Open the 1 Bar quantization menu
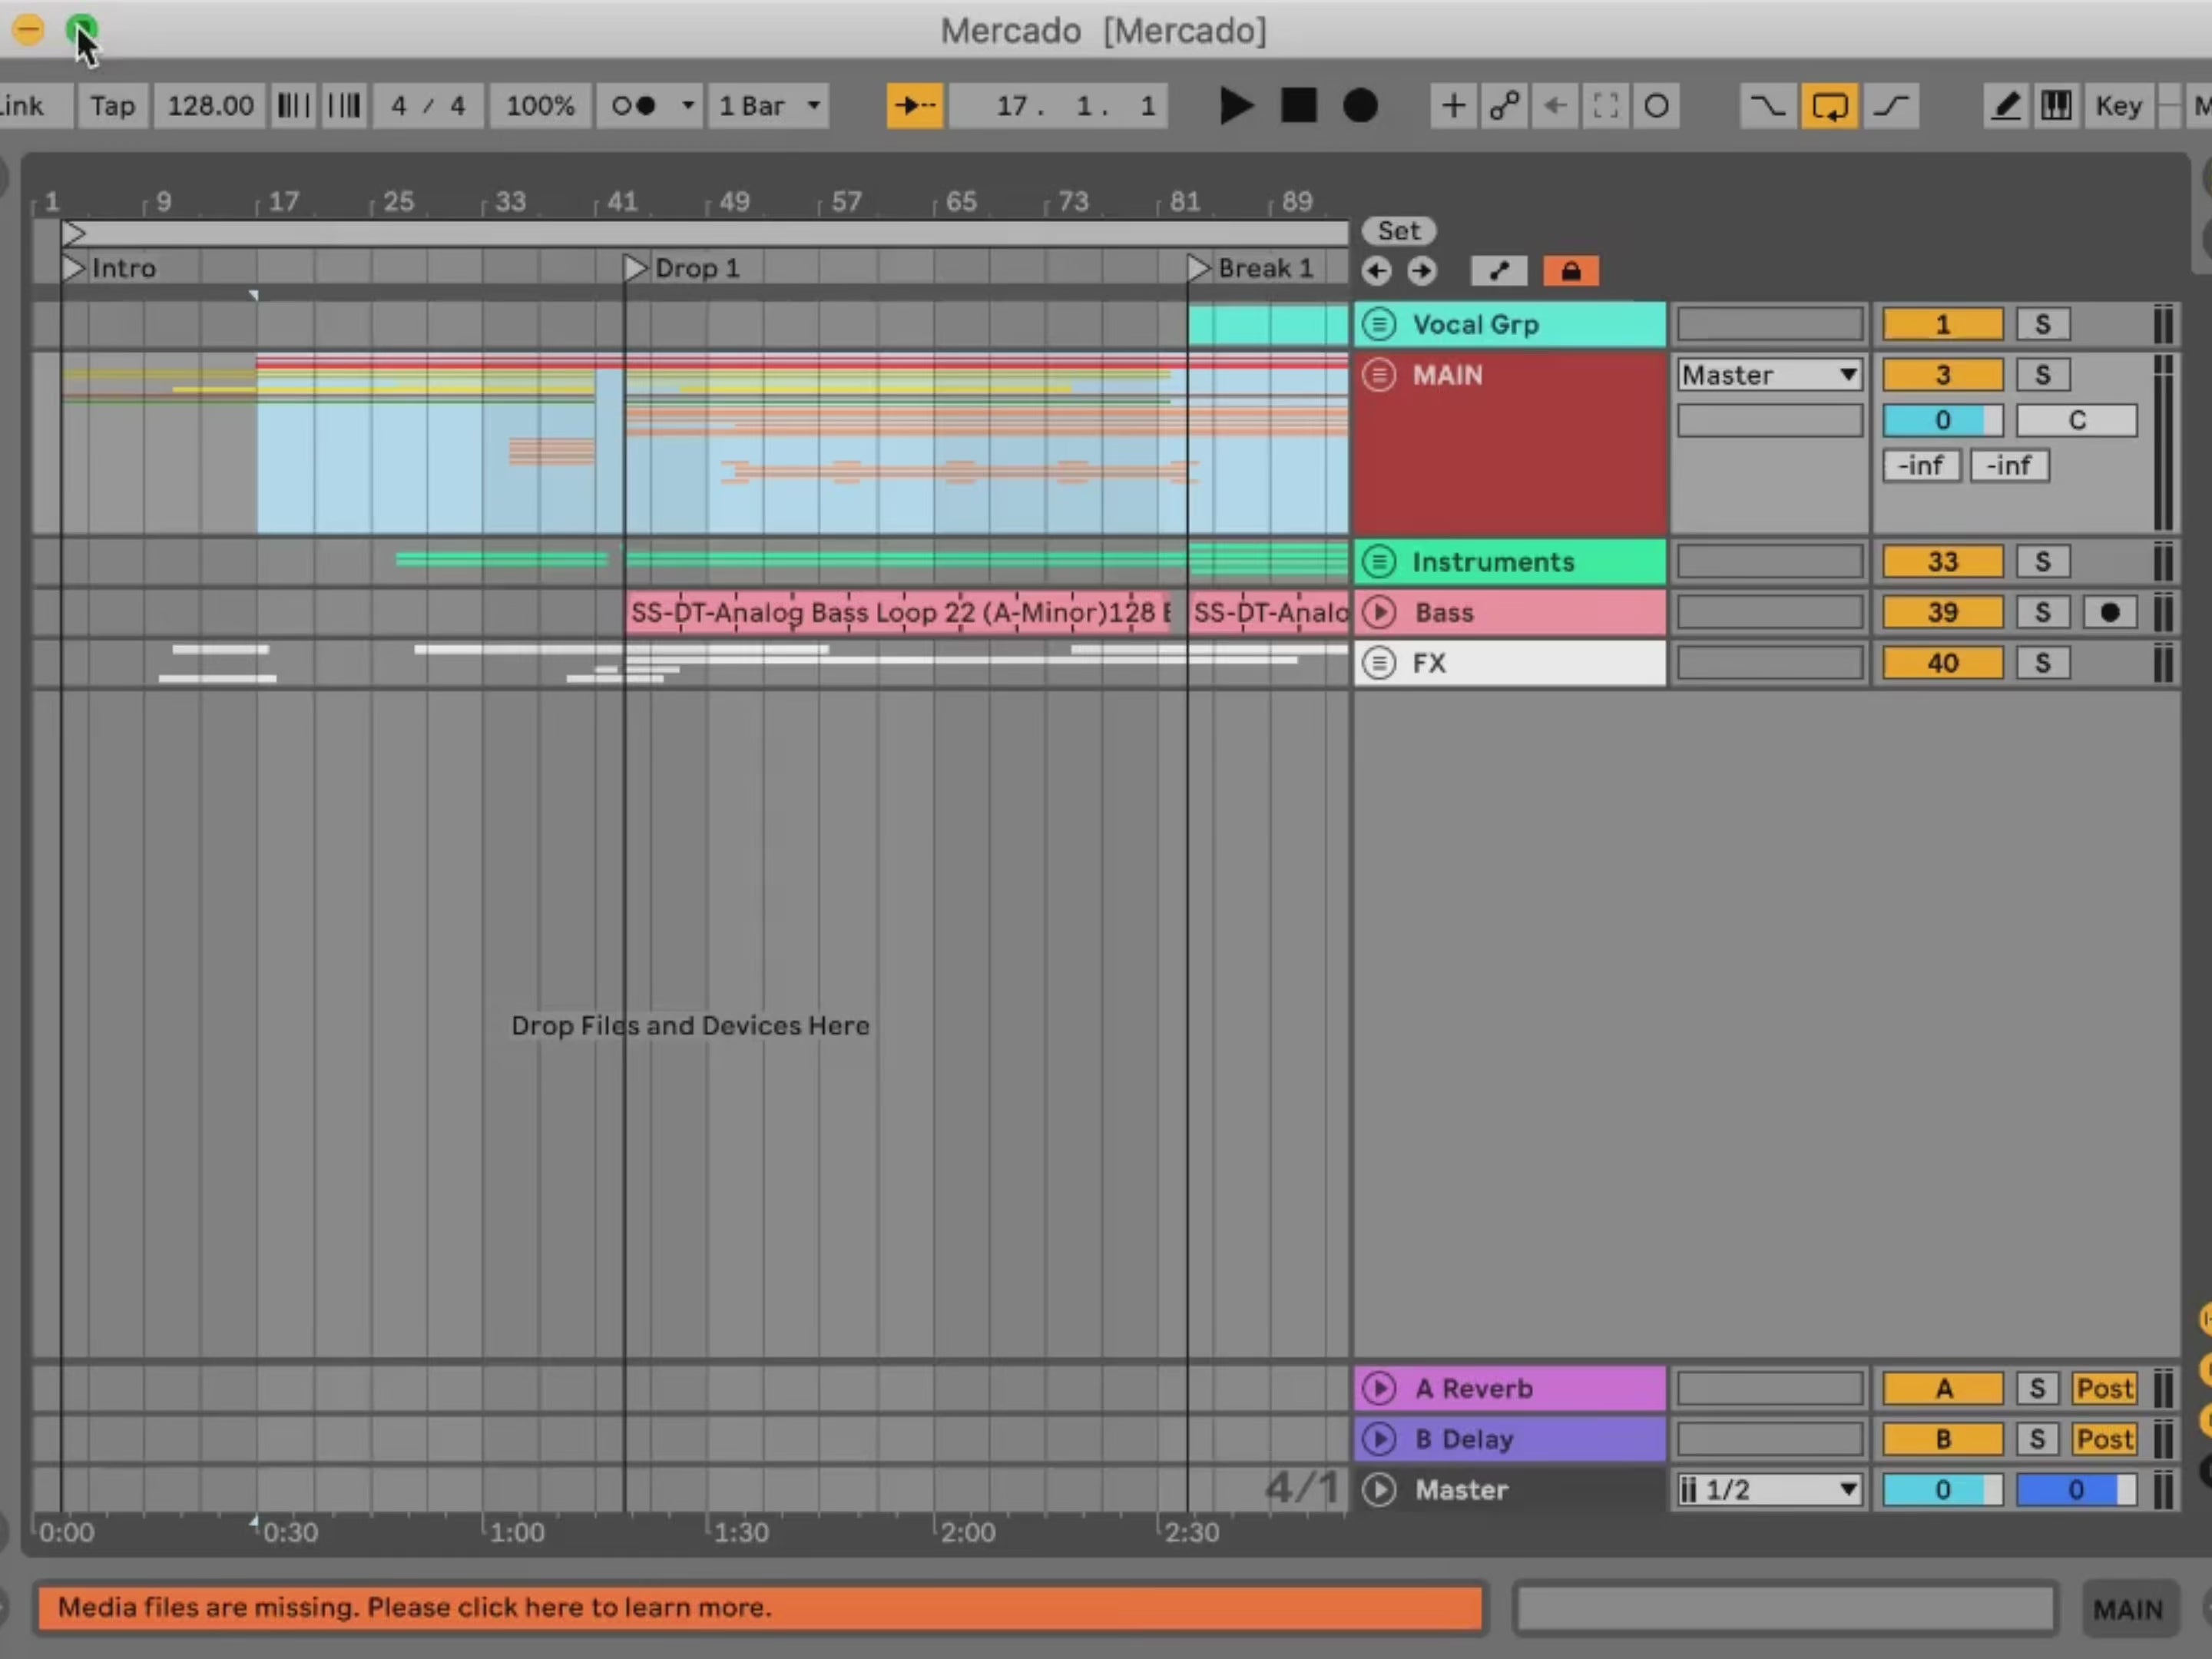 pyautogui.click(x=770, y=106)
